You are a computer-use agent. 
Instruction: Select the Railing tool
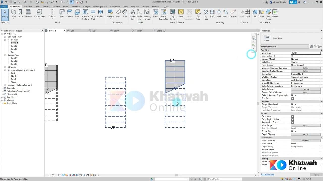pos(110,14)
